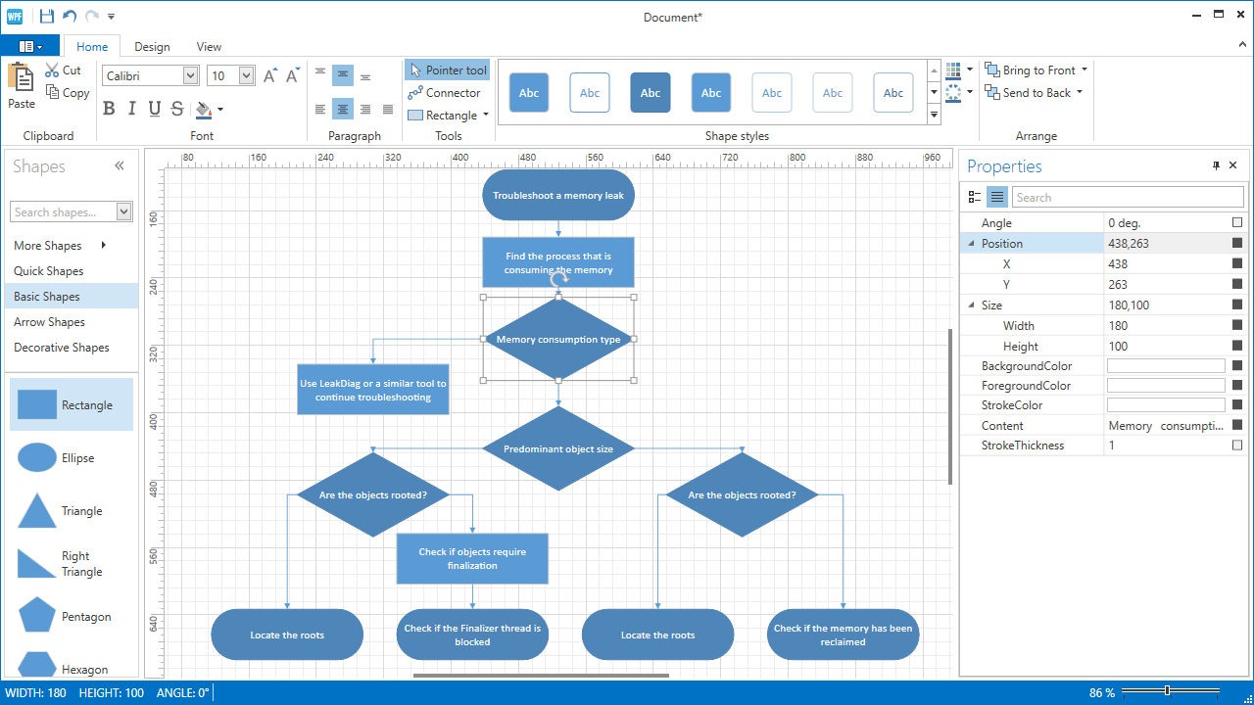The height and width of the screenshot is (705, 1254).
Task: Collapse the Shapes panel with double chevron
Action: click(120, 166)
